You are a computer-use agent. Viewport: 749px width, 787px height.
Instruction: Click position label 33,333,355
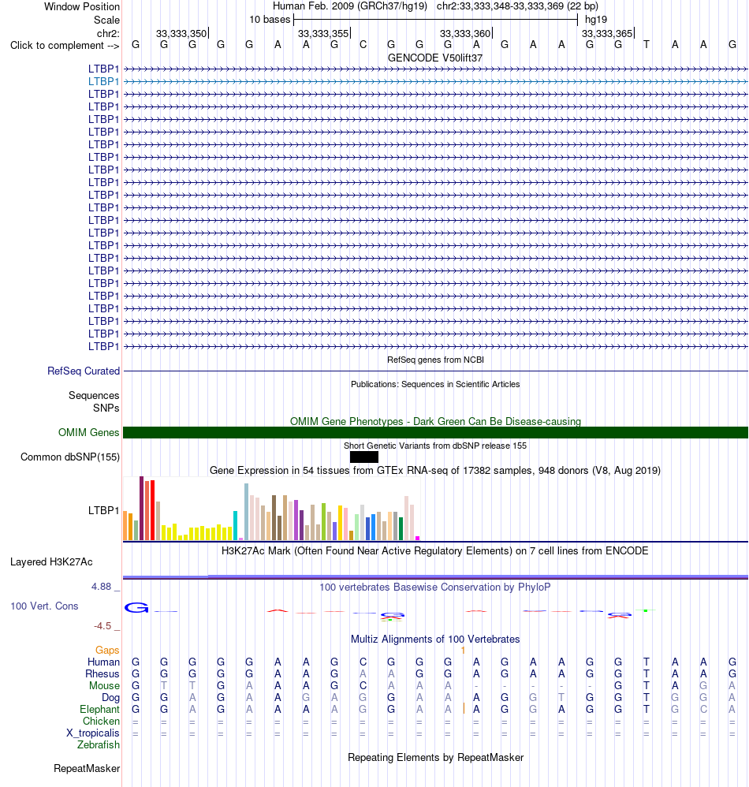coord(323,33)
